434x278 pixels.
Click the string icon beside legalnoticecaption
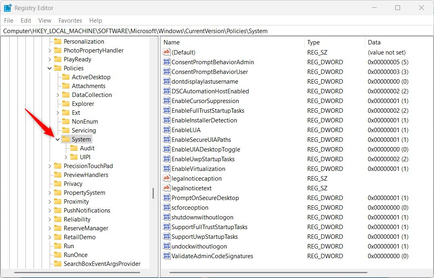click(x=166, y=178)
